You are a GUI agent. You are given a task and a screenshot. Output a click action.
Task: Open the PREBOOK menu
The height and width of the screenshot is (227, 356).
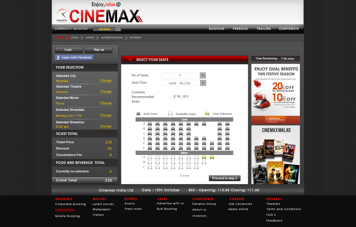[240, 29]
